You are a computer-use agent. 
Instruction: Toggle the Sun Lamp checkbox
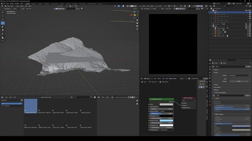coord(215,103)
